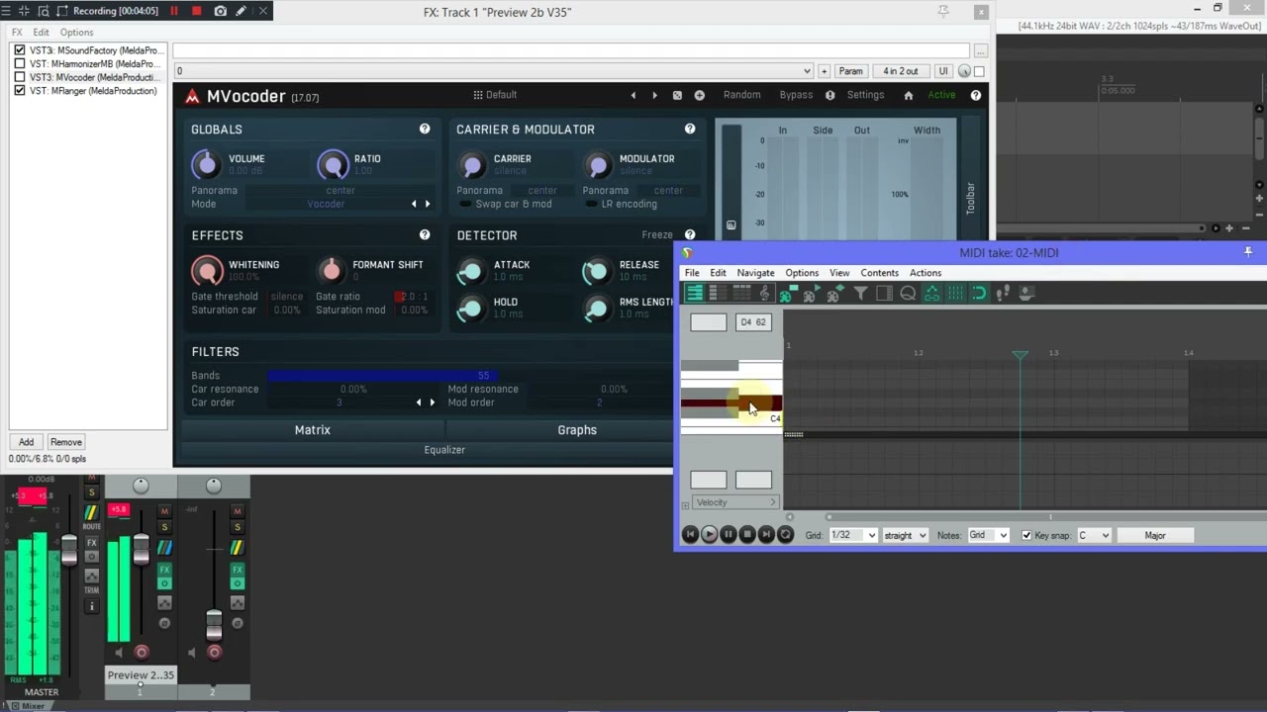Toggle snap magnet icon in MIDI editor
Image resolution: width=1267 pixels, height=712 pixels.
coord(979,293)
